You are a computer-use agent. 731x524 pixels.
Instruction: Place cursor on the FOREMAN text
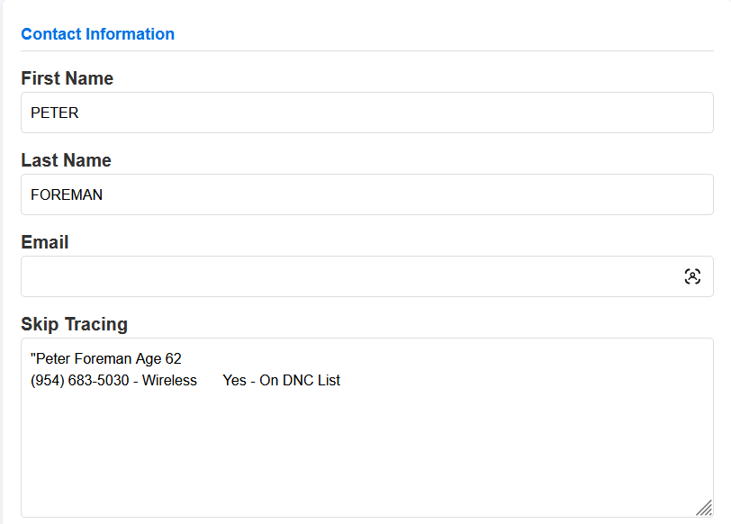point(67,194)
